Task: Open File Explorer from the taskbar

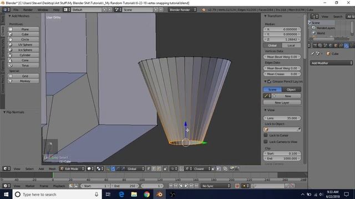Action: (134, 194)
